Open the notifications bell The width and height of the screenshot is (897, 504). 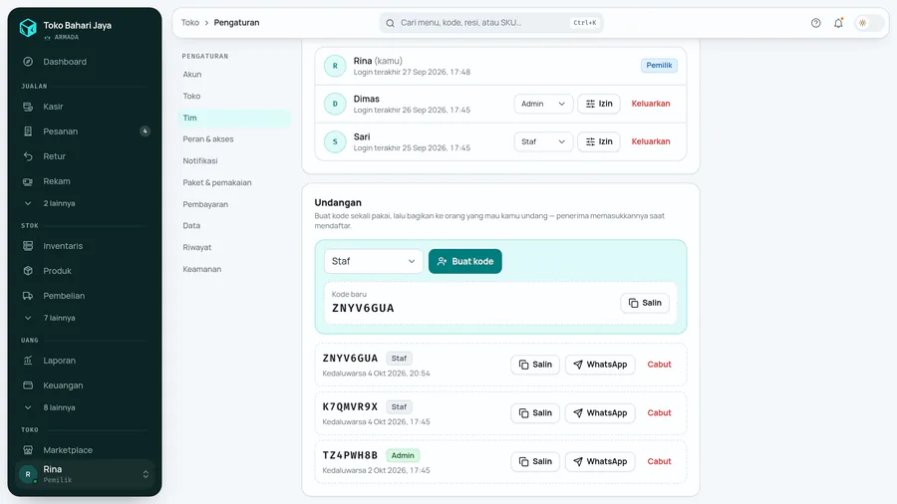[838, 23]
